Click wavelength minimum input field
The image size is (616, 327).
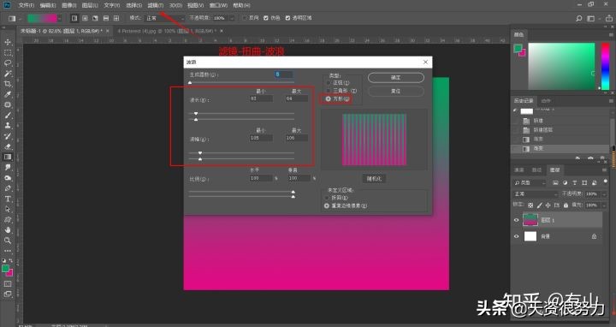pos(261,98)
